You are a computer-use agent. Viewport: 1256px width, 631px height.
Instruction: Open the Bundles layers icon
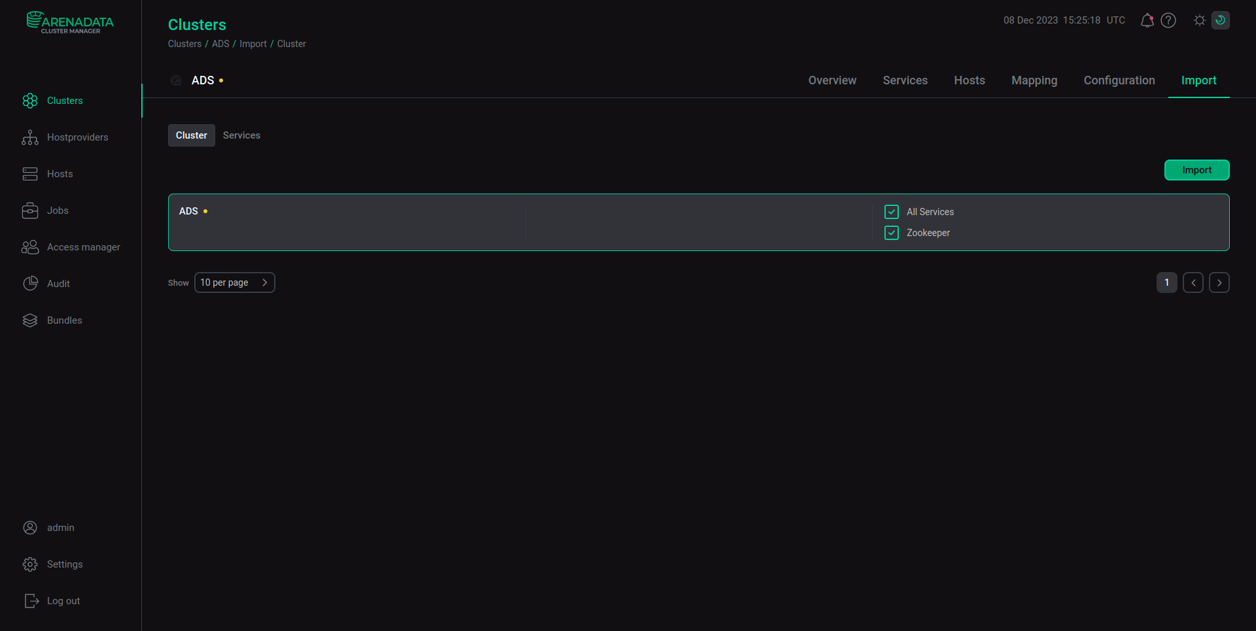(x=30, y=320)
